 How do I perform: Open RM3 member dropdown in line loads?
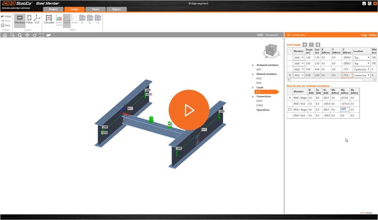[299, 75]
